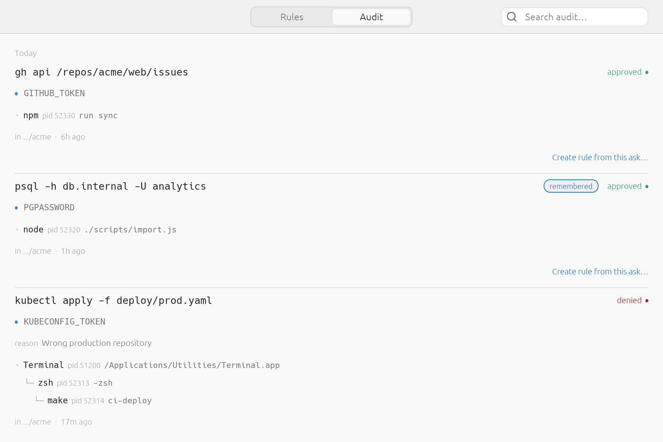The image size is (663, 442).
Task: Click the Today section header
Action: pyautogui.click(x=26, y=53)
